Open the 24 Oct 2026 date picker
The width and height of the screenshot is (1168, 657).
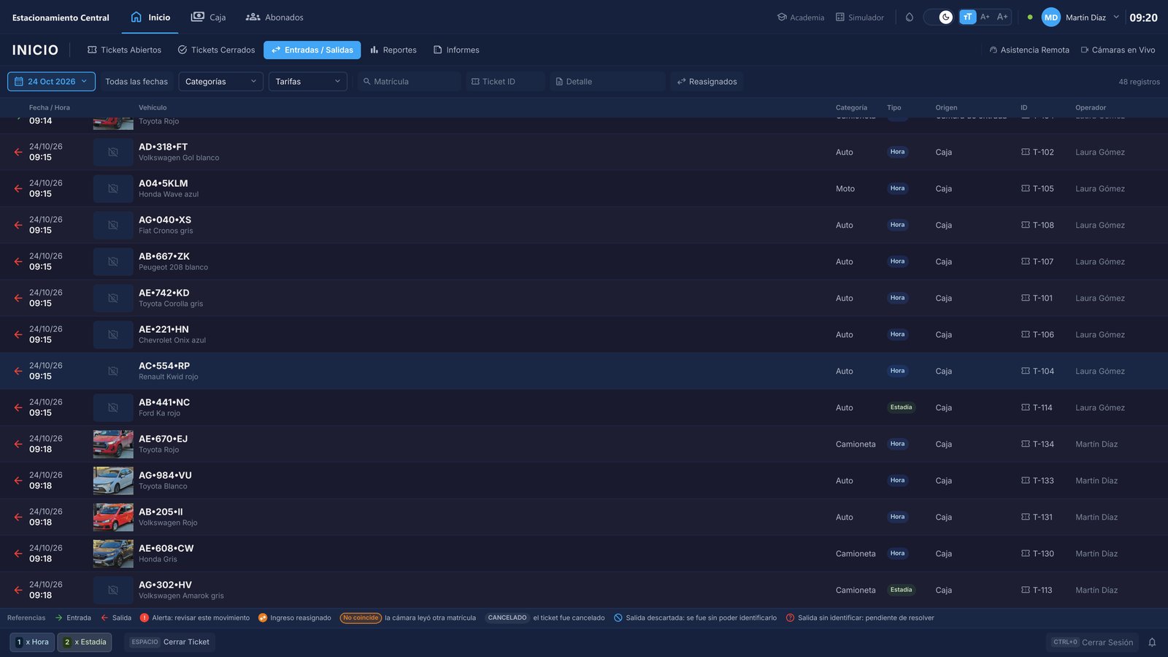51,82
